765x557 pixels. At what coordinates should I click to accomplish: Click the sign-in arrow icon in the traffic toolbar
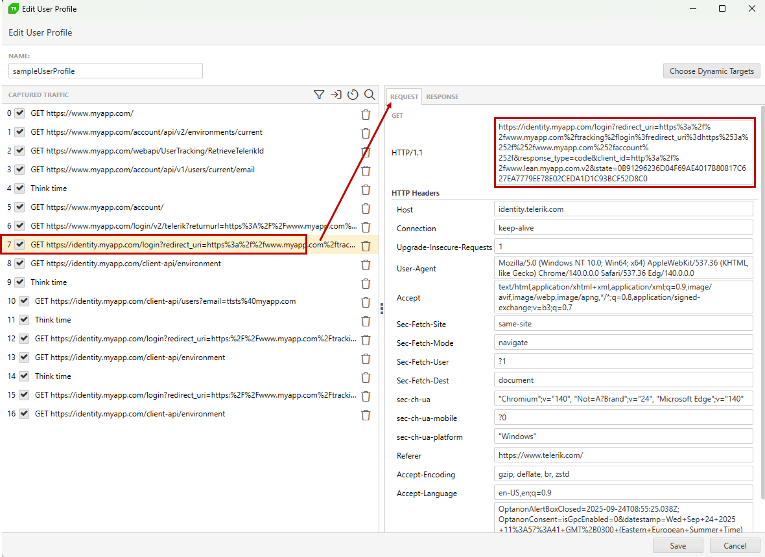point(336,94)
